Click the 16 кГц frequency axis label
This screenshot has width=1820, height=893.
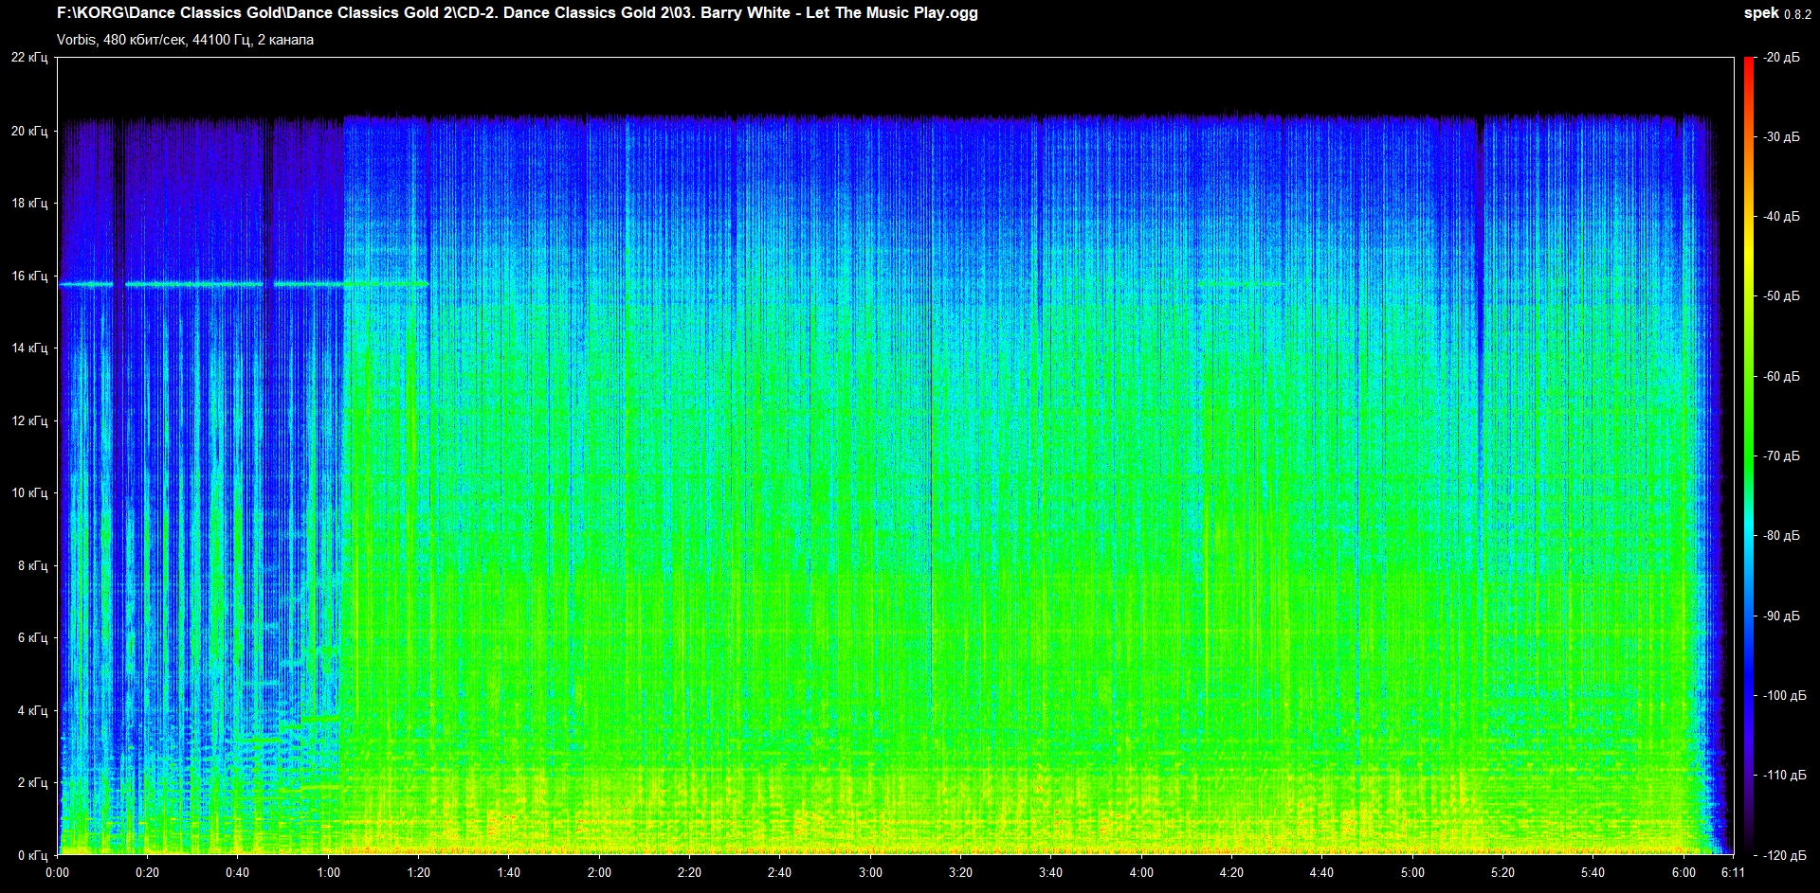tap(29, 276)
